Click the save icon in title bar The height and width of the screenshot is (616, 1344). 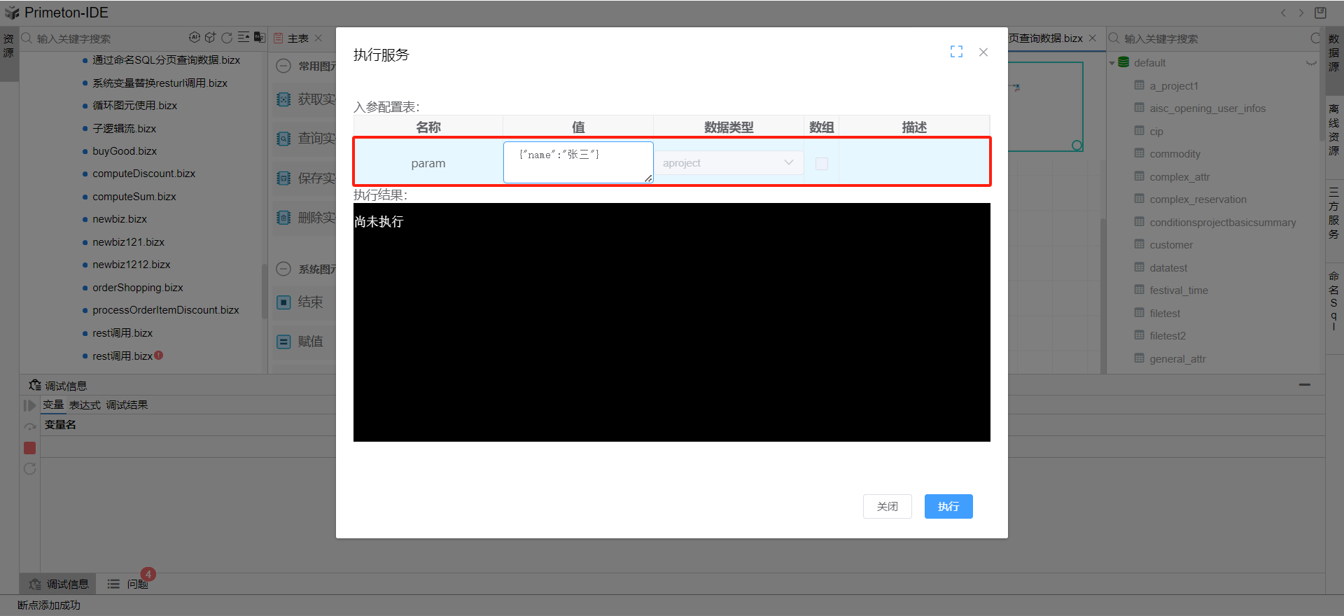pyautogui.click(x=1320, y=13)
